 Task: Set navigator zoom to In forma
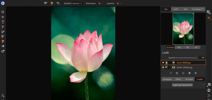click(x=170, y=47)
